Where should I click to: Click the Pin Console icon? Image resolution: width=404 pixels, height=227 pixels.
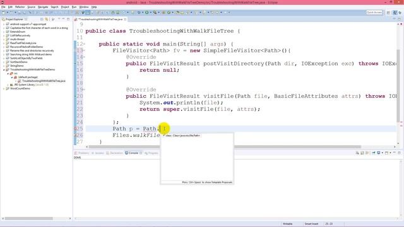[373, 153]
